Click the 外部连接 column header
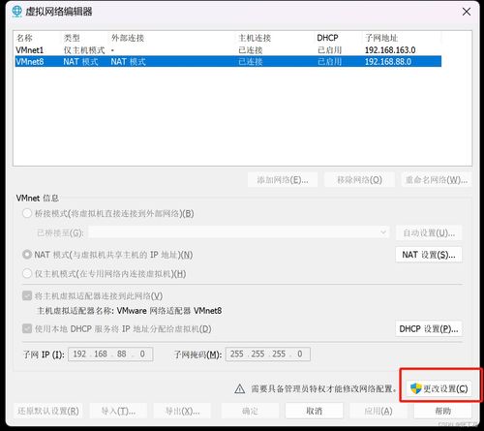 click(x=128, y=38)
